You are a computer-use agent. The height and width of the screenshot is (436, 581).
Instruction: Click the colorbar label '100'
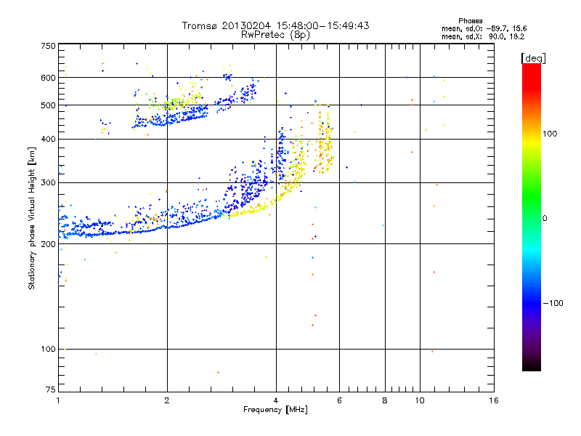click(550, 134)
